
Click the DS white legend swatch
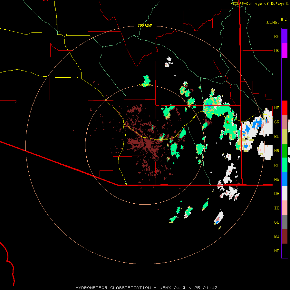tap(285, 193)
